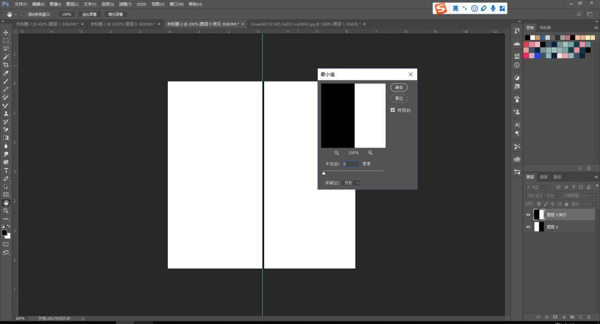Open the Paragraph panel icon

click(x=517, y=133)
